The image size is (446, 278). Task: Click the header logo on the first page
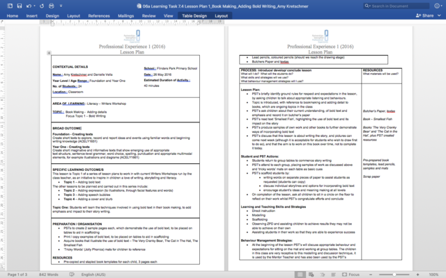[132, 36]
